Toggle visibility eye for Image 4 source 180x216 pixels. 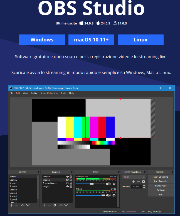[67, 177]
